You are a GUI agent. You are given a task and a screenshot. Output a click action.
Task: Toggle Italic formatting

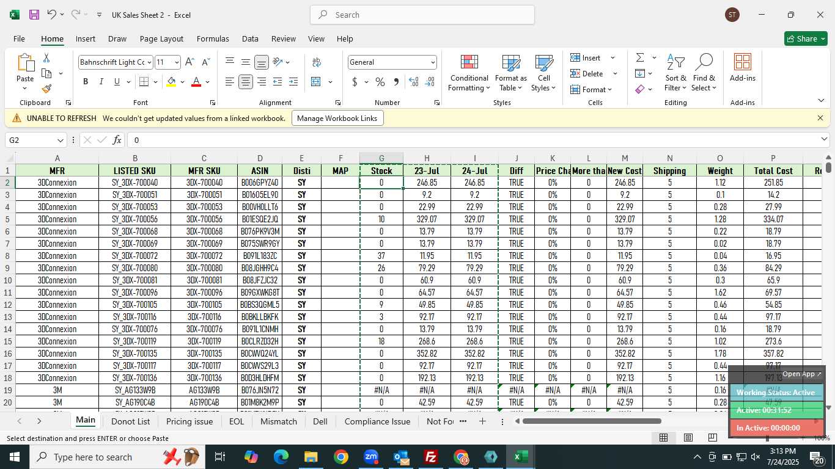click(x=101, y=82)
